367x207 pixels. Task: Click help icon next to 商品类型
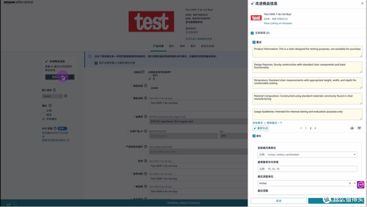pyautogui.click(x=145, y=86)
